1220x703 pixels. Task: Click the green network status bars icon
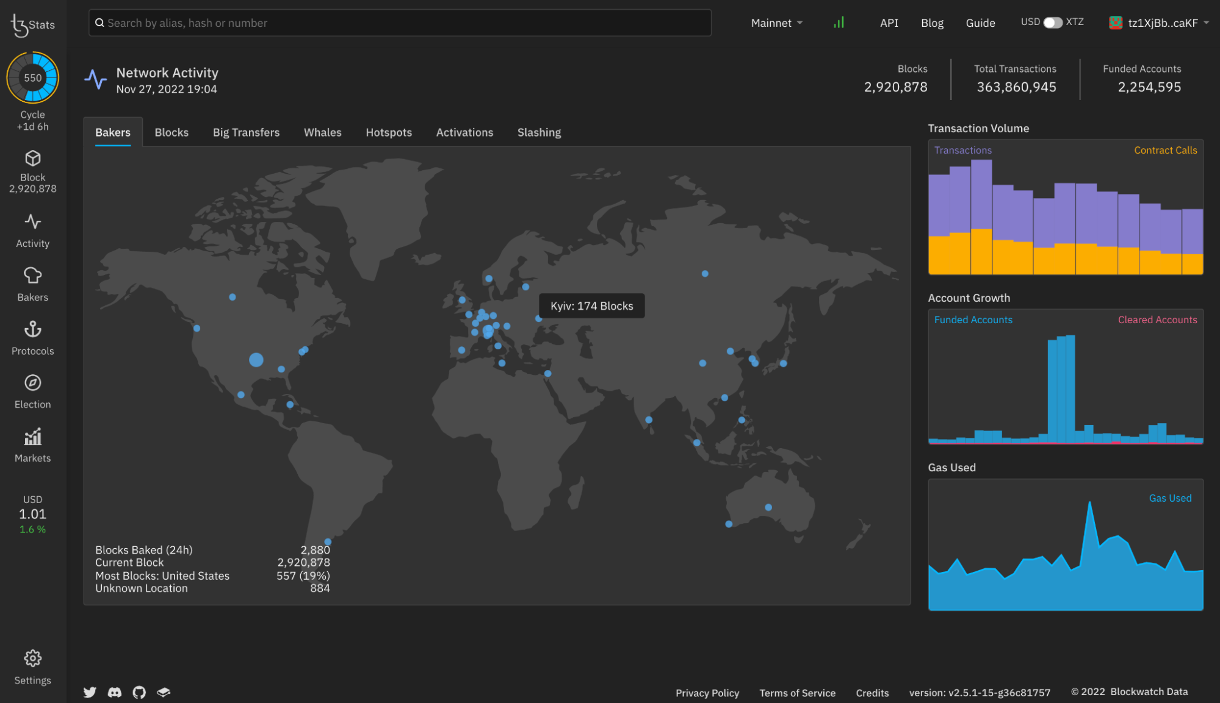coord(839,23)
